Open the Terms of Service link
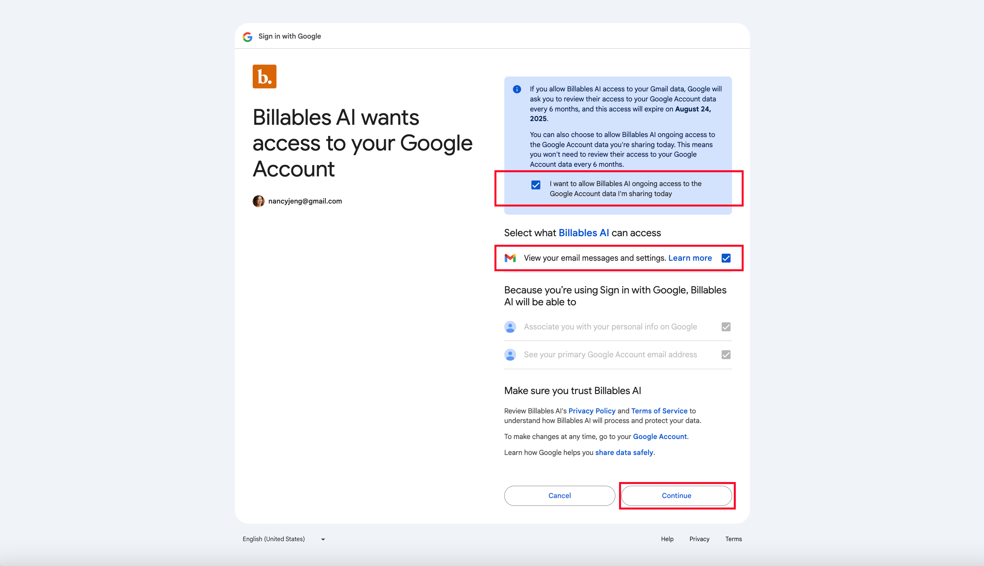 click(x=659, y=411)
